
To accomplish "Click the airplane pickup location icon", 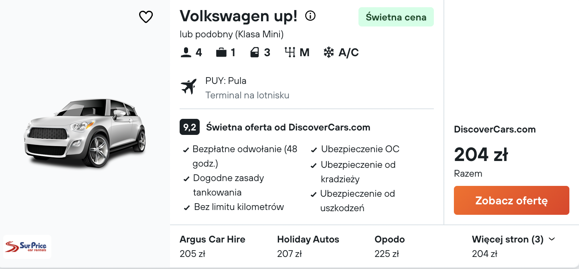I will [189, 87].
